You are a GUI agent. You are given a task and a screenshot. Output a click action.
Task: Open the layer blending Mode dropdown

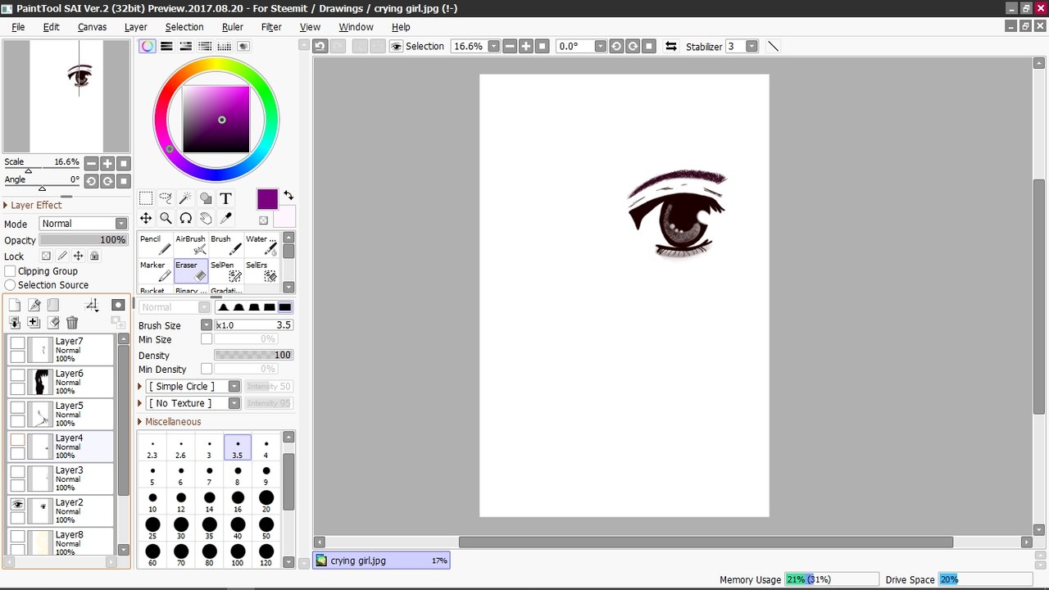point(83,224)
